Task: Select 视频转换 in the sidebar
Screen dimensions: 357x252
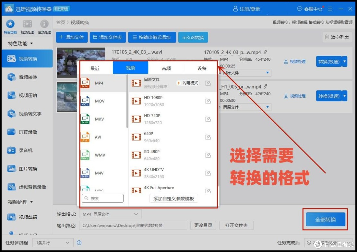Action: (27, 59)
